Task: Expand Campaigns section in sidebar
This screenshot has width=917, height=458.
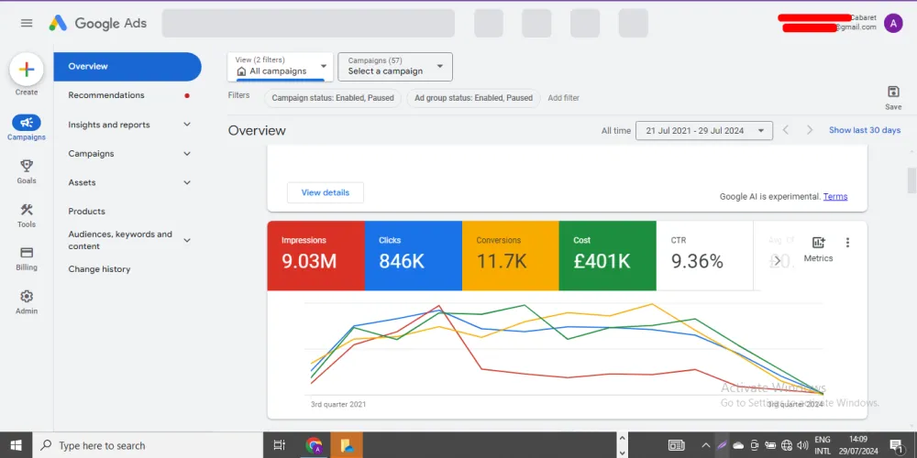Action: 187,154
